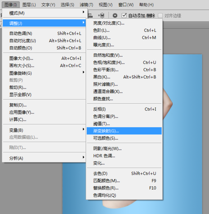Expand the 模式(M) submenu
The height and width of the screenshot is (214, 209).
[44, 13]
